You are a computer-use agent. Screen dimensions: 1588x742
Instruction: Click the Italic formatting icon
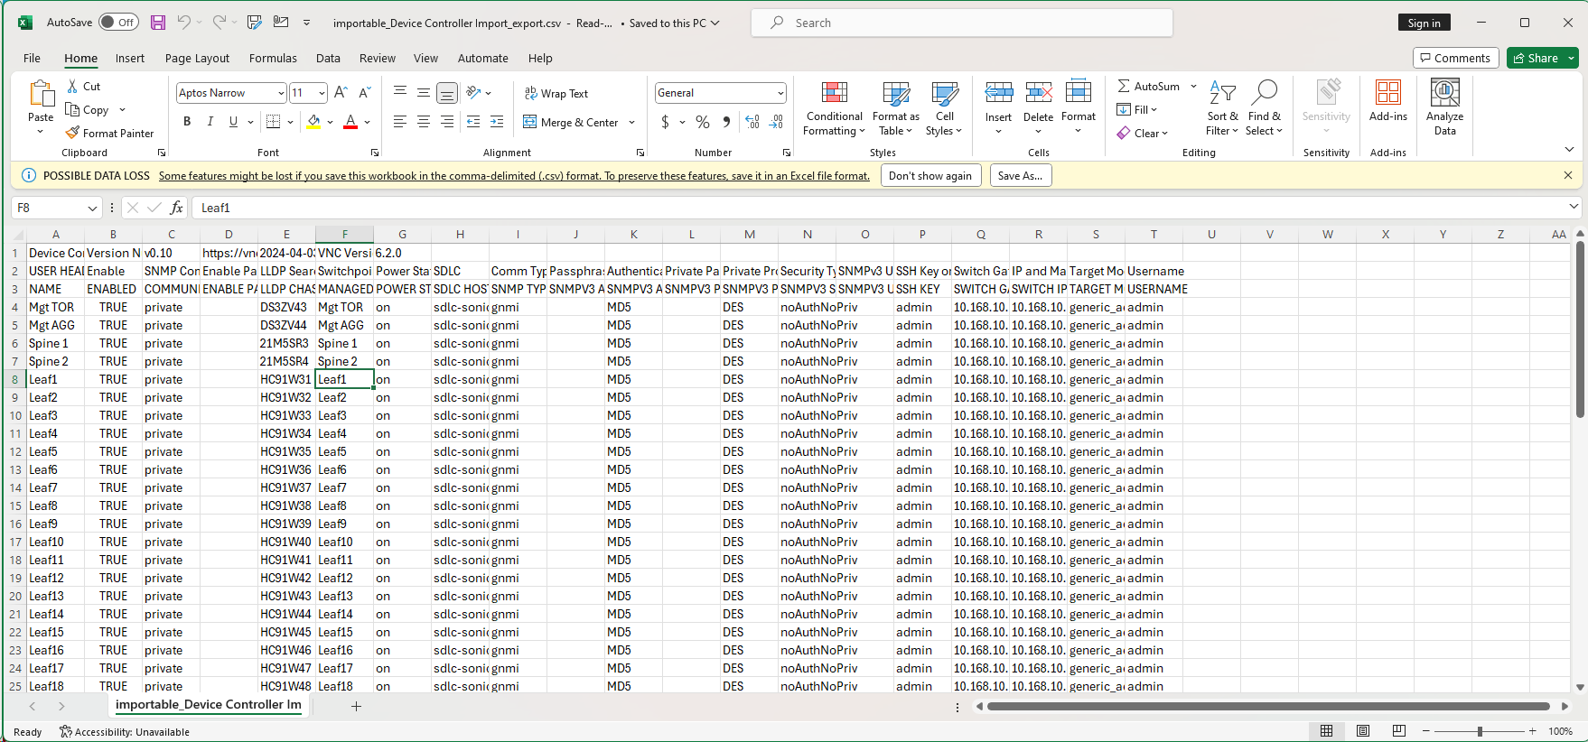pos(210,122)
